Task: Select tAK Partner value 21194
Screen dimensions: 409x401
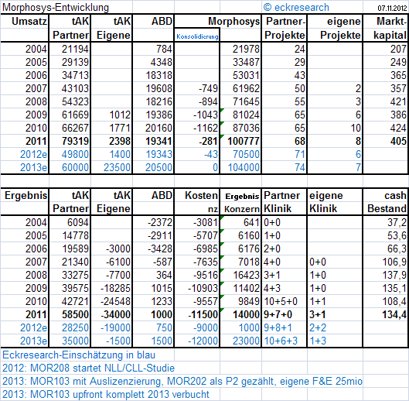Action: pyautogui.click(x=75, y=49)
